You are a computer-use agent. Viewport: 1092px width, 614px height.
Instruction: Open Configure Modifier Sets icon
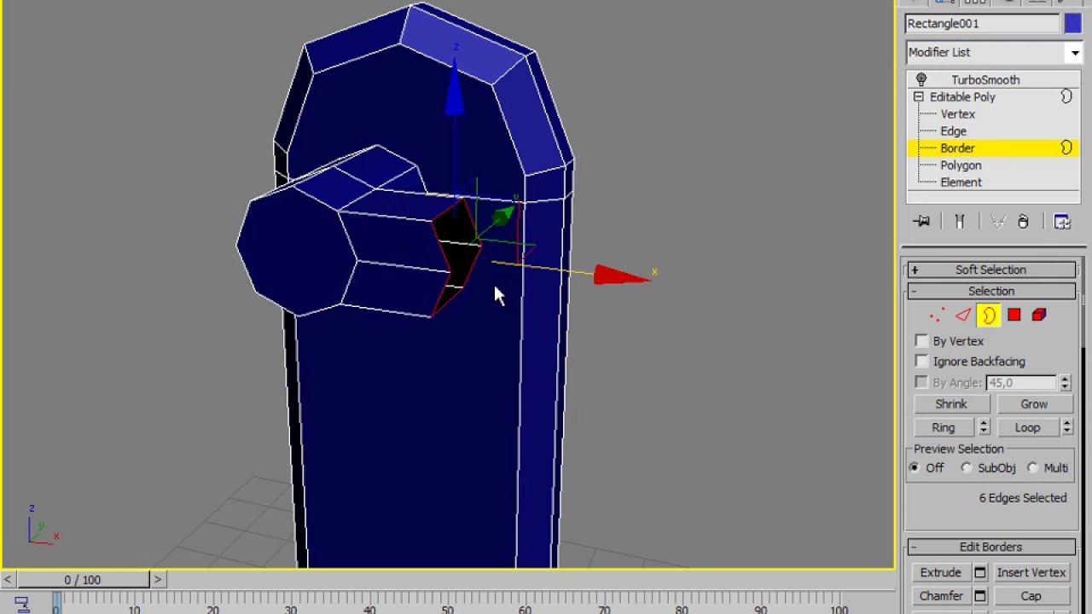point(1062,222)
